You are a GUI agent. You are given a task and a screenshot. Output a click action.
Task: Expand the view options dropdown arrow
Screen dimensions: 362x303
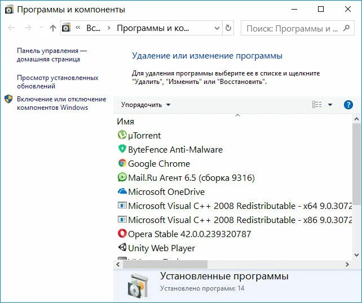coord(330,105)
